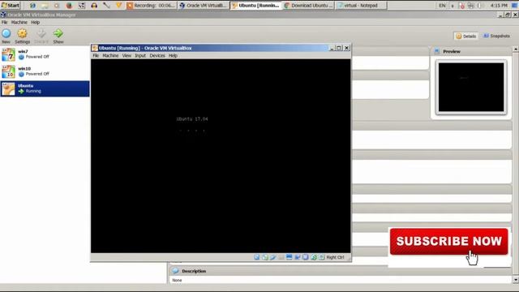Open the Windows Start button
Viewport: 519px width, 292px height.
tap(11, 6)
